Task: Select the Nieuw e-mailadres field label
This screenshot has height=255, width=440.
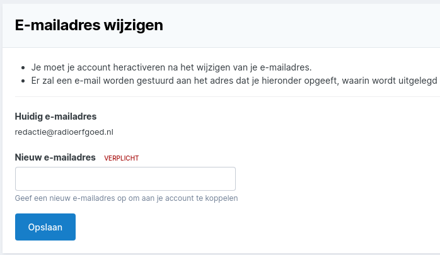Action: (x=55, y=157)
